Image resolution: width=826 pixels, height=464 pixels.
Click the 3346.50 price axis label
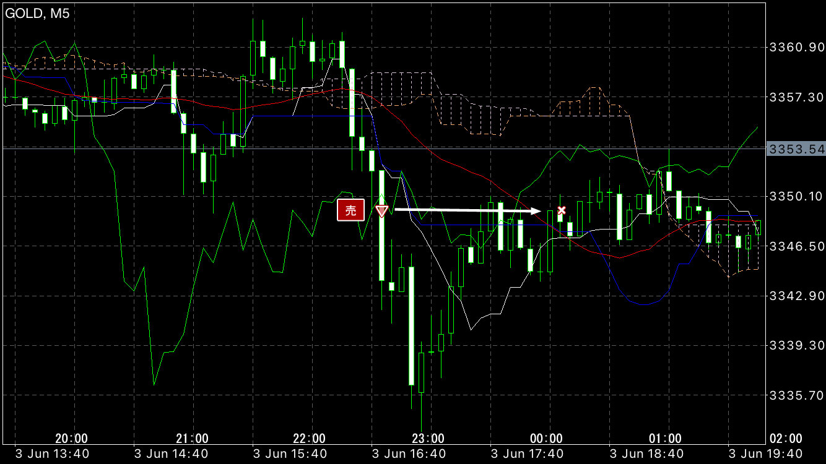click(x=796, y=246)
